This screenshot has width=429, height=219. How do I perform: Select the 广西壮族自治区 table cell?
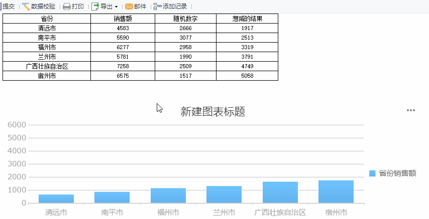tap(47, 66)
